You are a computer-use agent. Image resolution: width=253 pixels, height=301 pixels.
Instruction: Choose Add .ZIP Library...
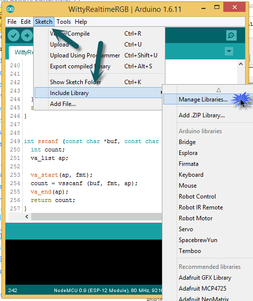[208, 115]
